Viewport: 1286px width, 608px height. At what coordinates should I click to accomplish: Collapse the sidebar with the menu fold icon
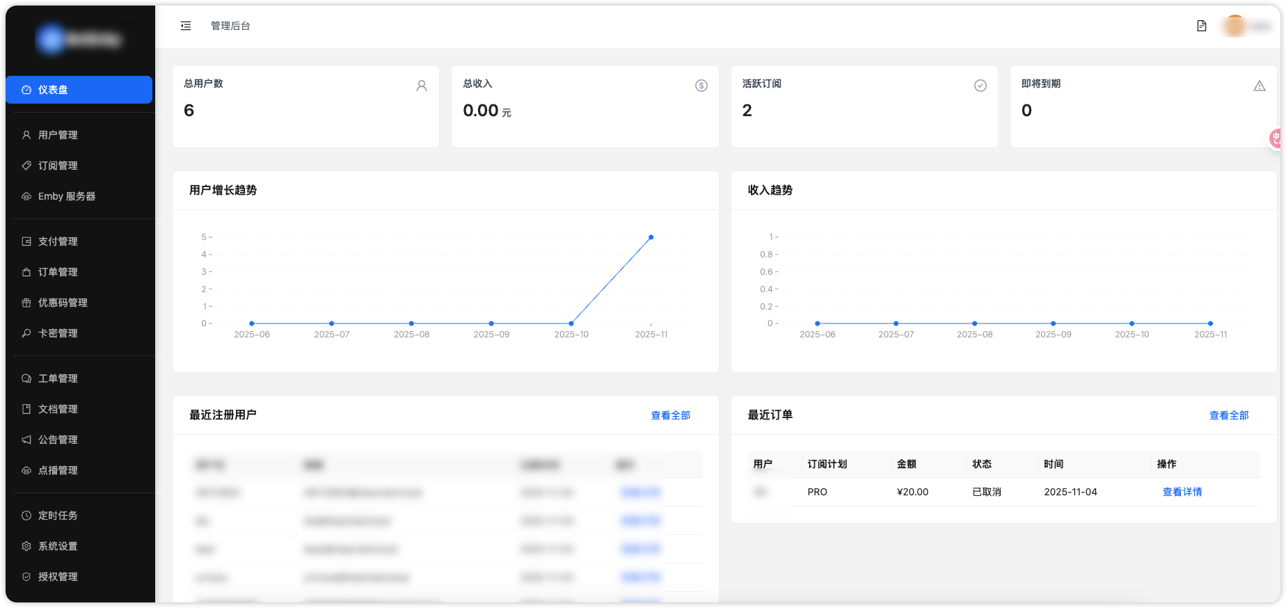[x=186, y=26]
